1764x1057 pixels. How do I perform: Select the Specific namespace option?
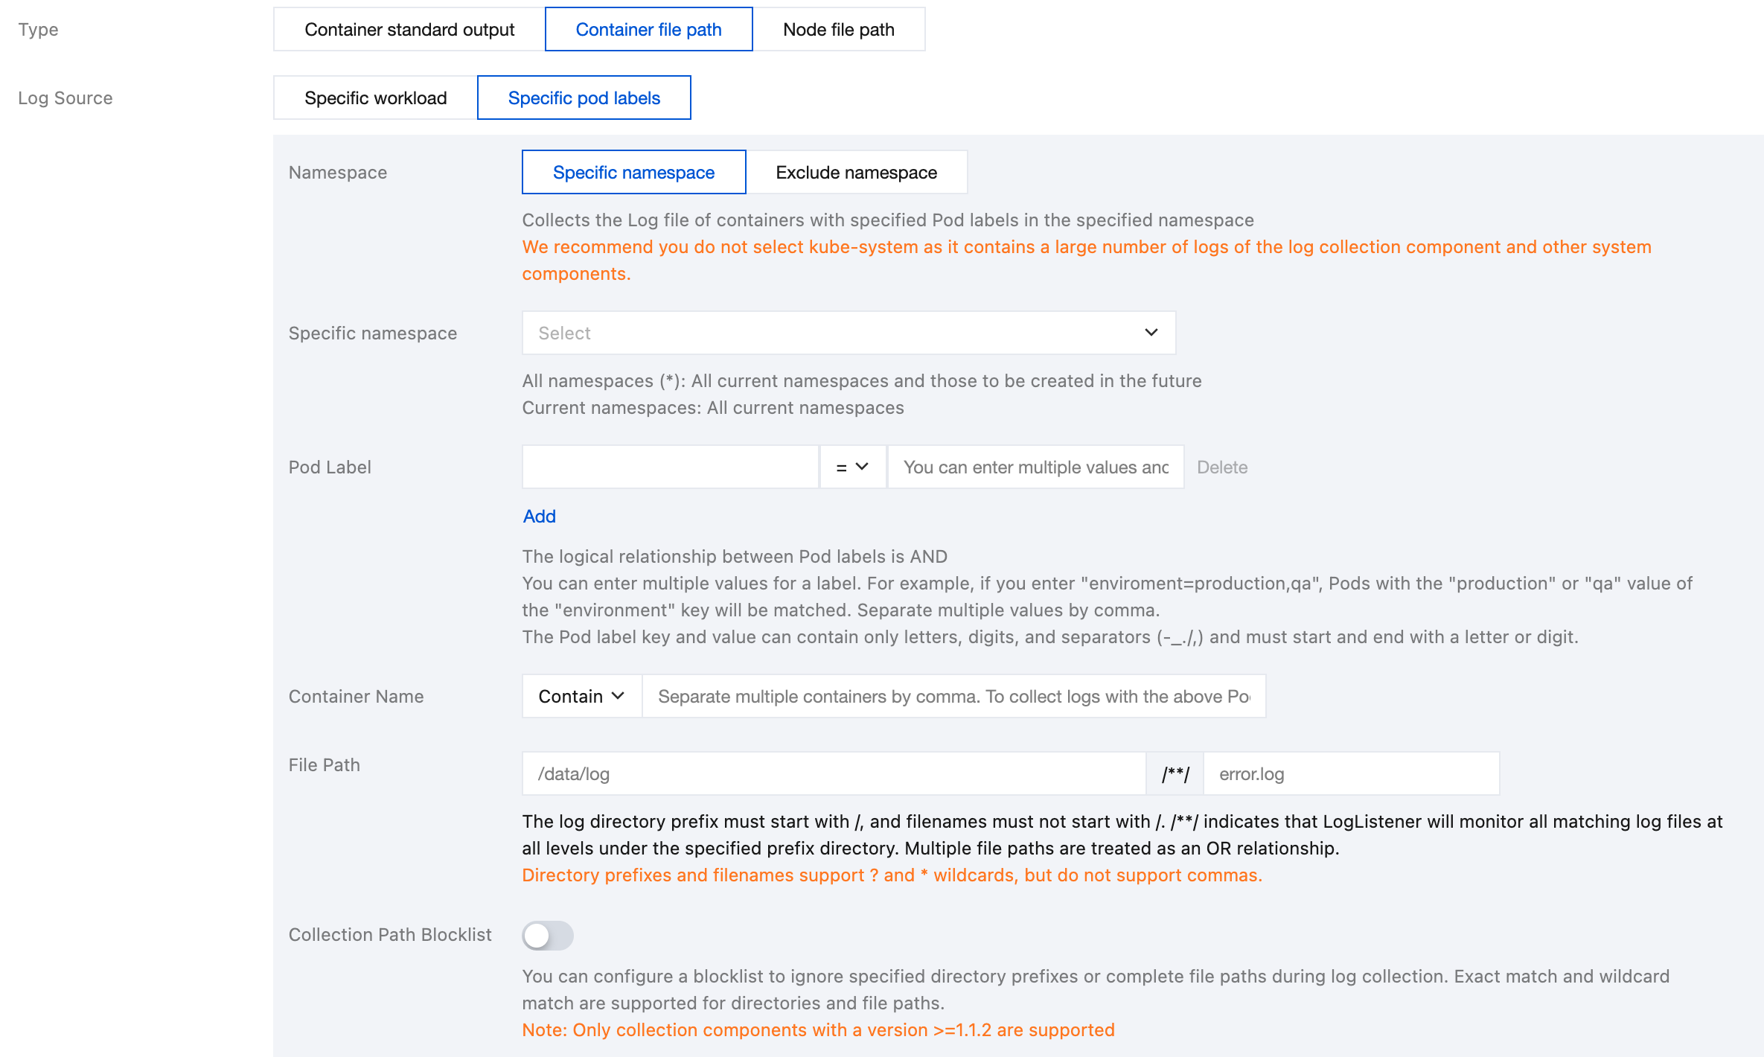pos(633,173)
